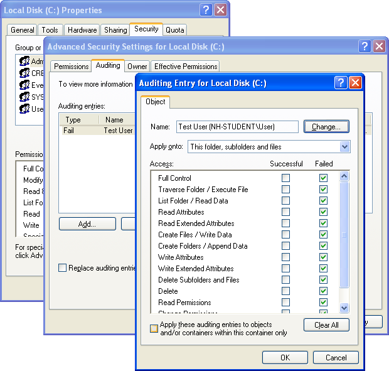Click the Help button in Auditing Entry title bar
389x371 pixels.
click(341, 82)
